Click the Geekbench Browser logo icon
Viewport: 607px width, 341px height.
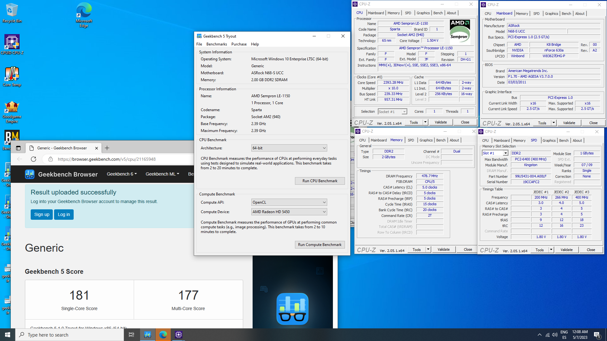30,174
